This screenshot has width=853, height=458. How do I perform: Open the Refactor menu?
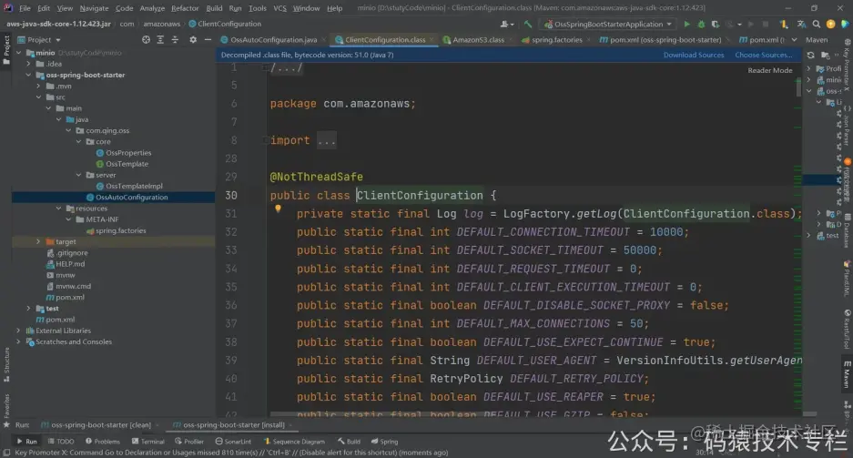click(x=185, y=8)
